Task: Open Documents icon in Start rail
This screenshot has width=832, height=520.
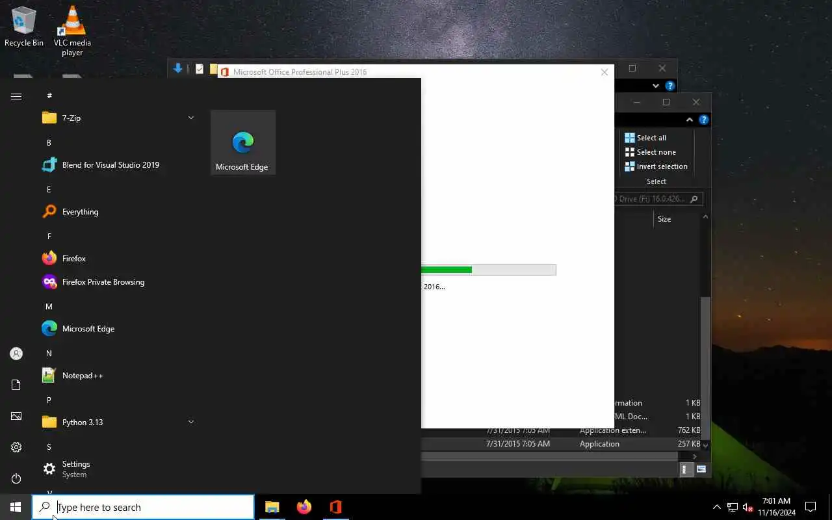Action: (x=16, y=385)
